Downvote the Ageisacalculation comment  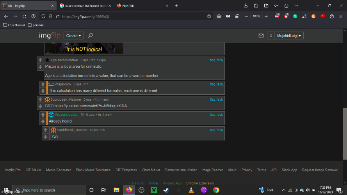tap(40, 67)
